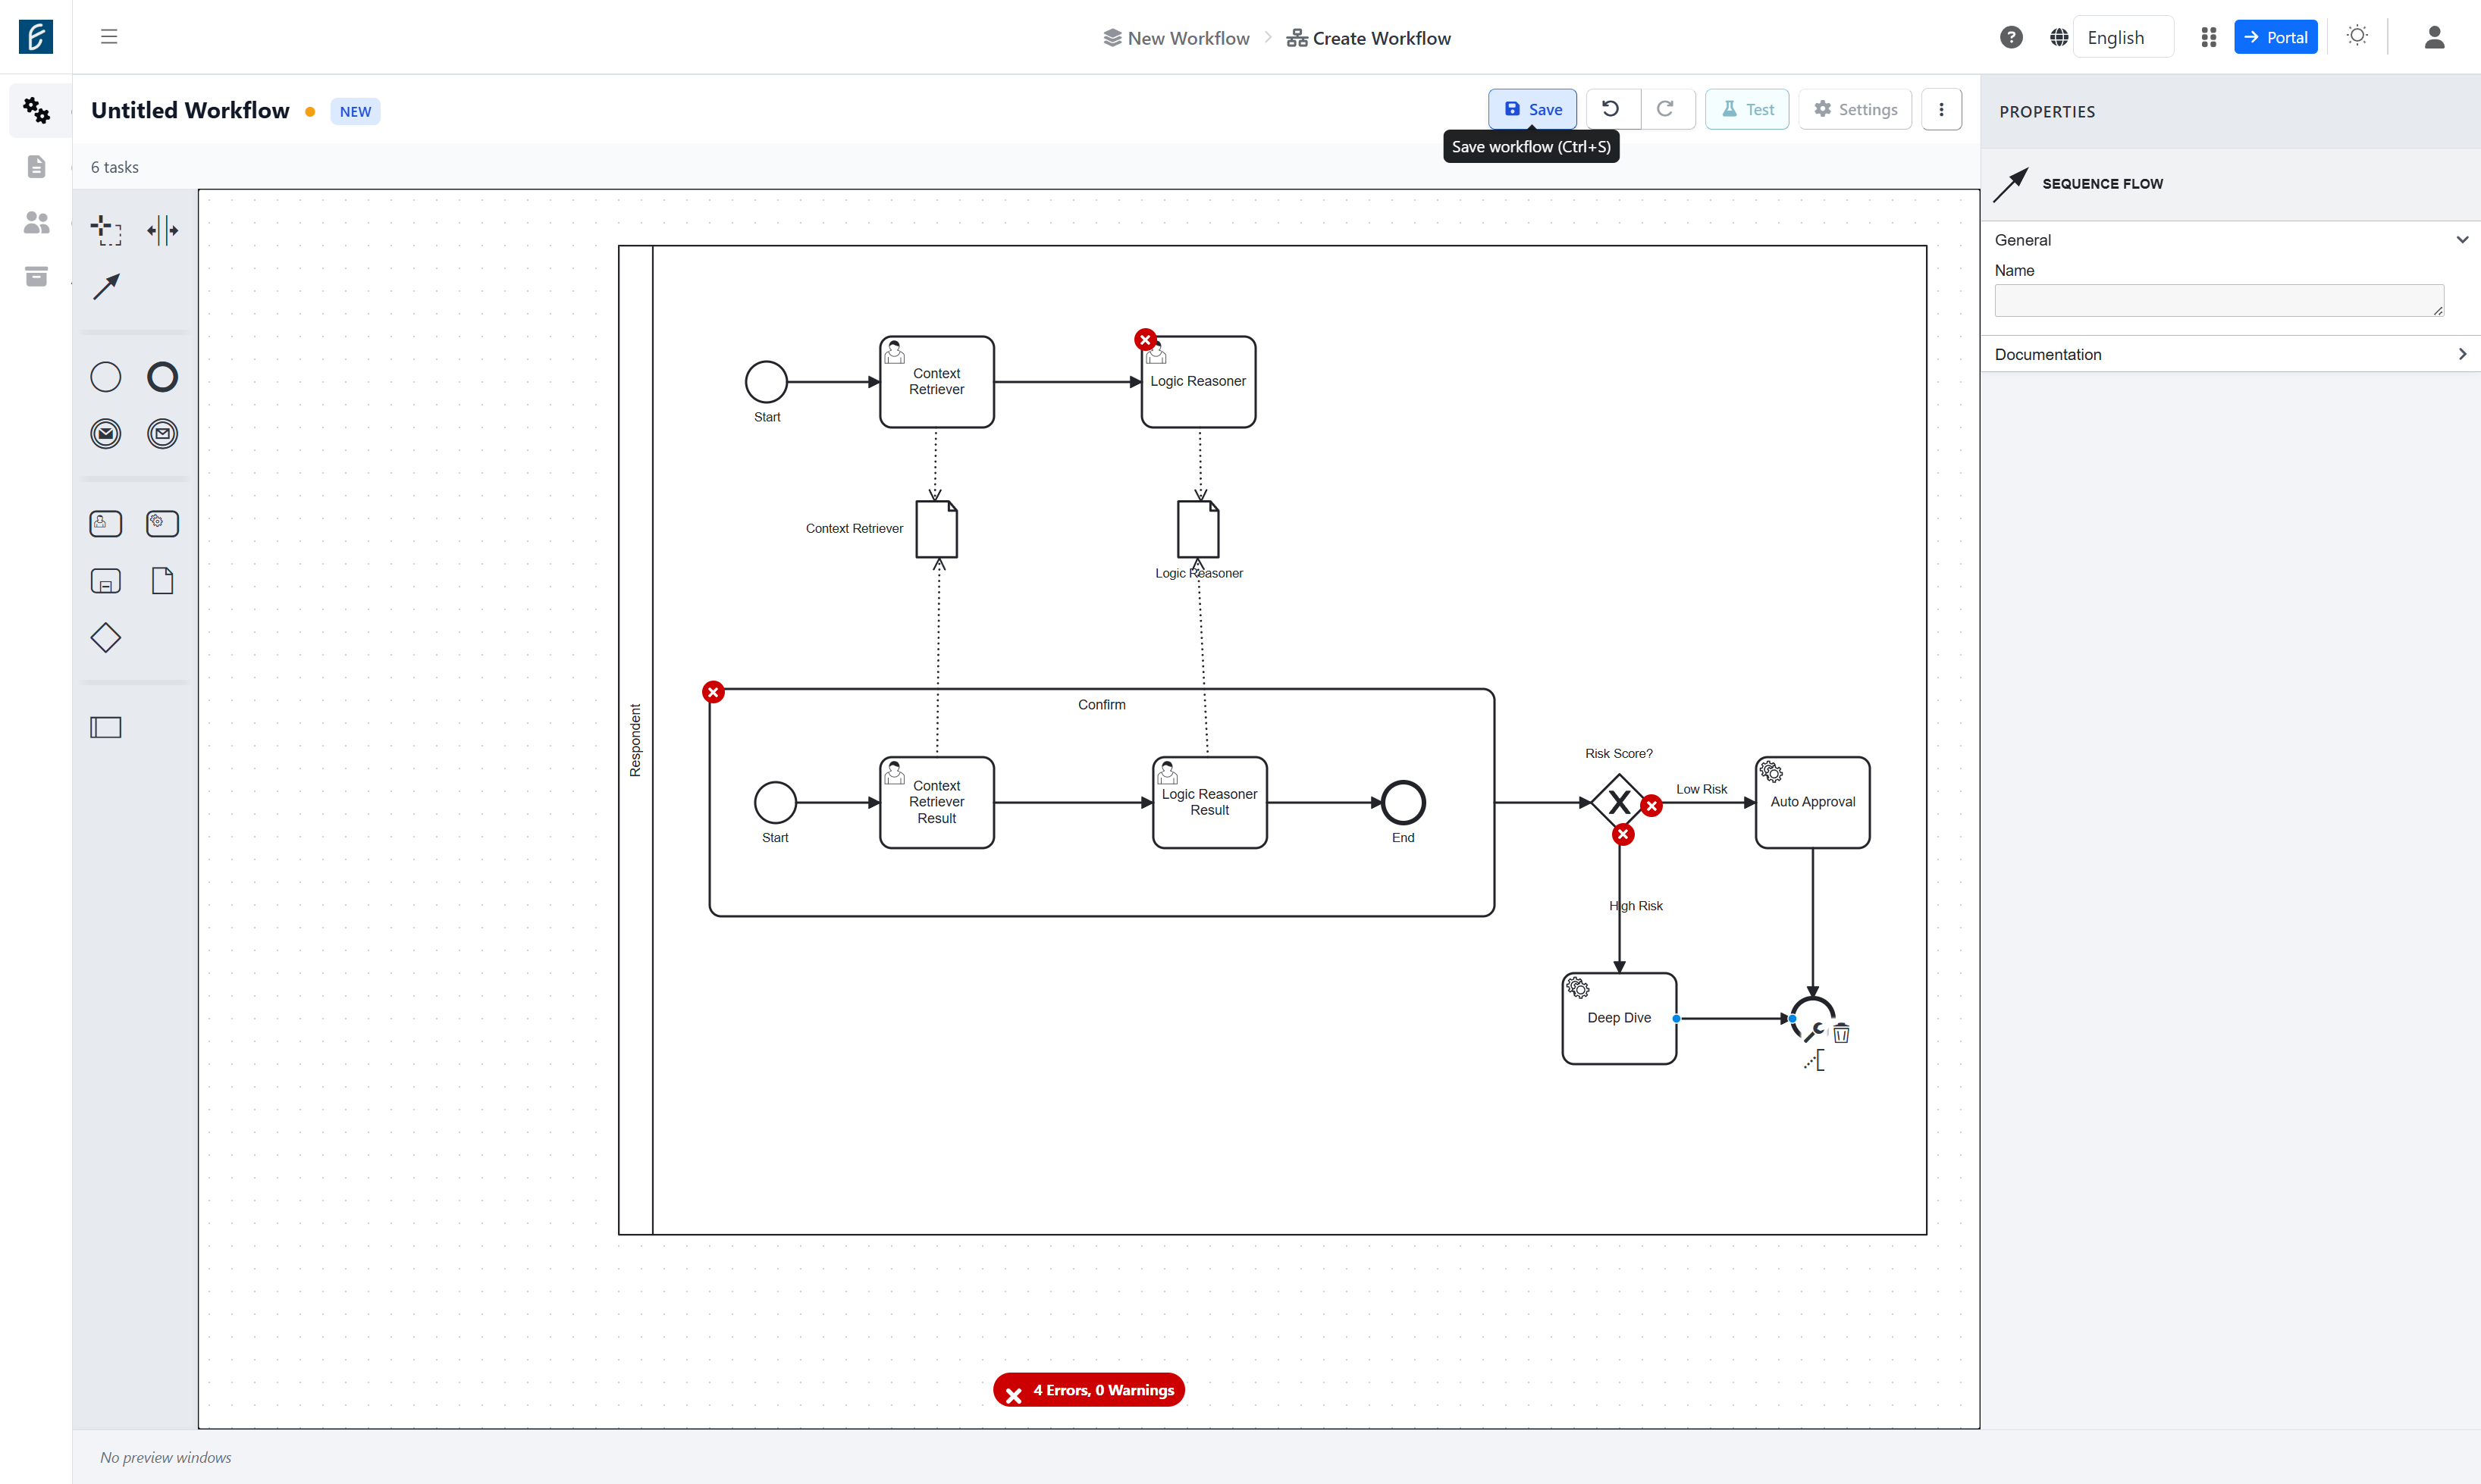2481x1484 pixels.
Task: Add a start event from palette
Action: 105,377
